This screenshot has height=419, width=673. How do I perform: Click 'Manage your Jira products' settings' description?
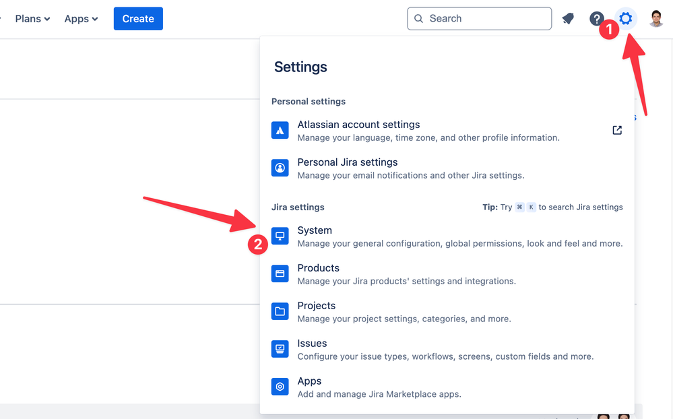point(406,281)
